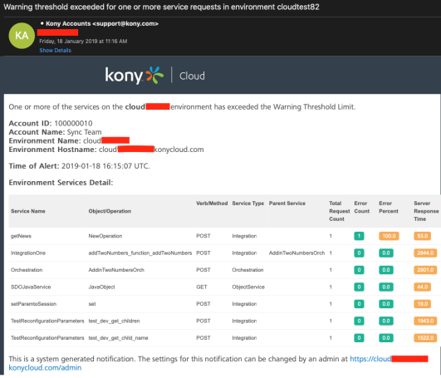Screen dimensions: 441x378
Task: Select the IntegrationOne service row name
Action: pyautogui.click(x=28, y=253)
